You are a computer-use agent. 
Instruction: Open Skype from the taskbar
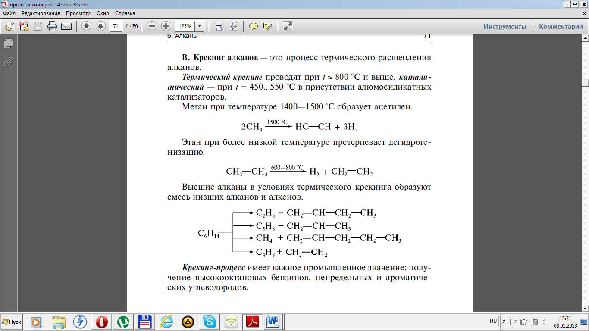[x=210, y=322]
